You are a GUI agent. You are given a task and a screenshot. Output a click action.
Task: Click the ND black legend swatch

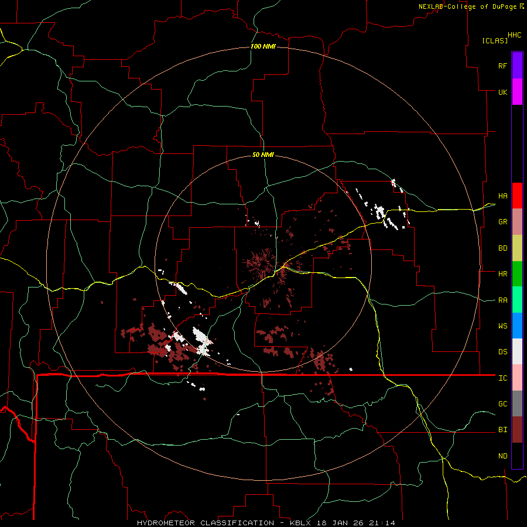coord(517,456)
